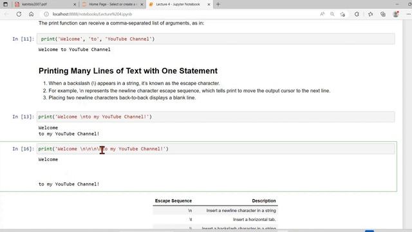Close the Lecture 4 Jupyter Notebook tab
The image size is (412, 232).
[x=209, y=5]
